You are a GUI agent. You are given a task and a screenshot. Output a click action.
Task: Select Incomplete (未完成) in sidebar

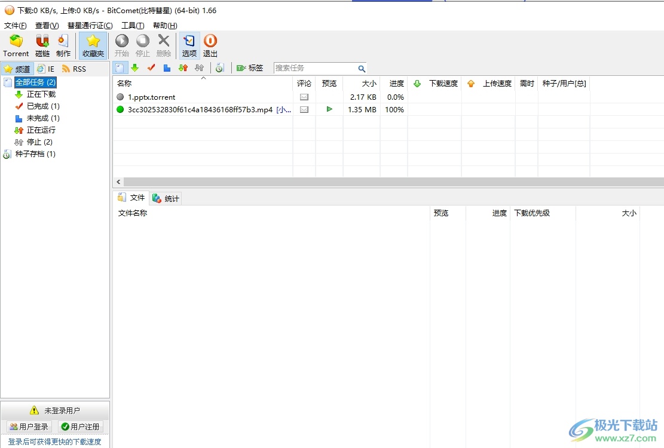tap(43, 118)
